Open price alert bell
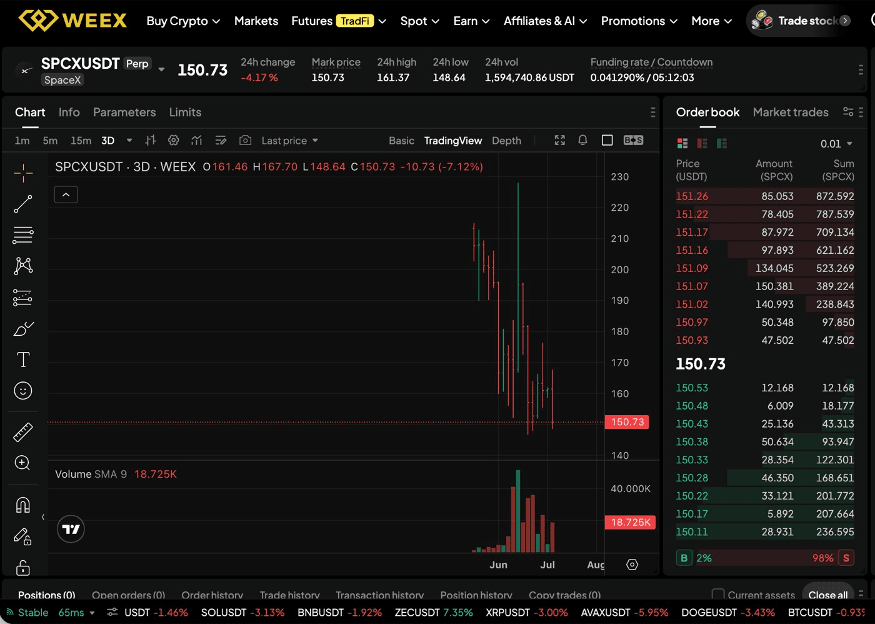The image size is (875, 624). [x=582, y=140]
